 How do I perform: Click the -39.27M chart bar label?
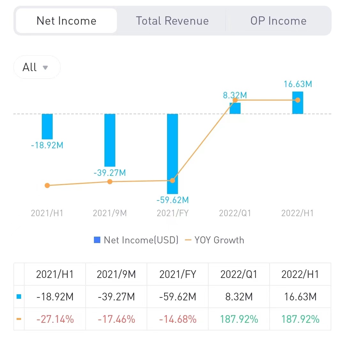click(110, 173)
